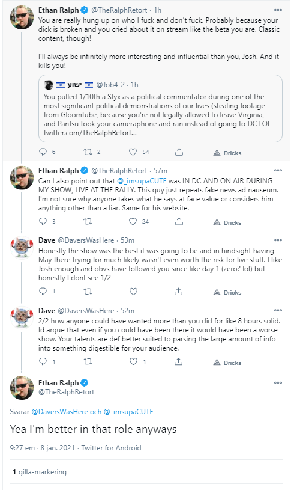291x490 pixels.
Task: Retweet the 57m Ethan Ralph tweet
Action: coord(88,222)
